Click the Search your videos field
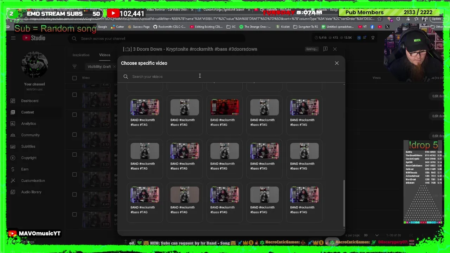Viewport: 450px width, 253px height. [231, 77]
